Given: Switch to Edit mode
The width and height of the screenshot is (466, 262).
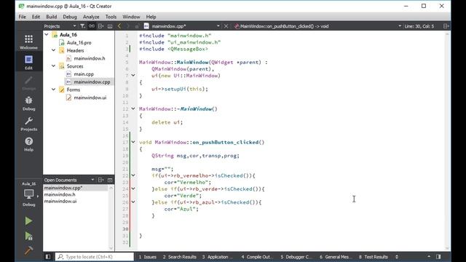Looking at the screenshot, I should [29, 62].
